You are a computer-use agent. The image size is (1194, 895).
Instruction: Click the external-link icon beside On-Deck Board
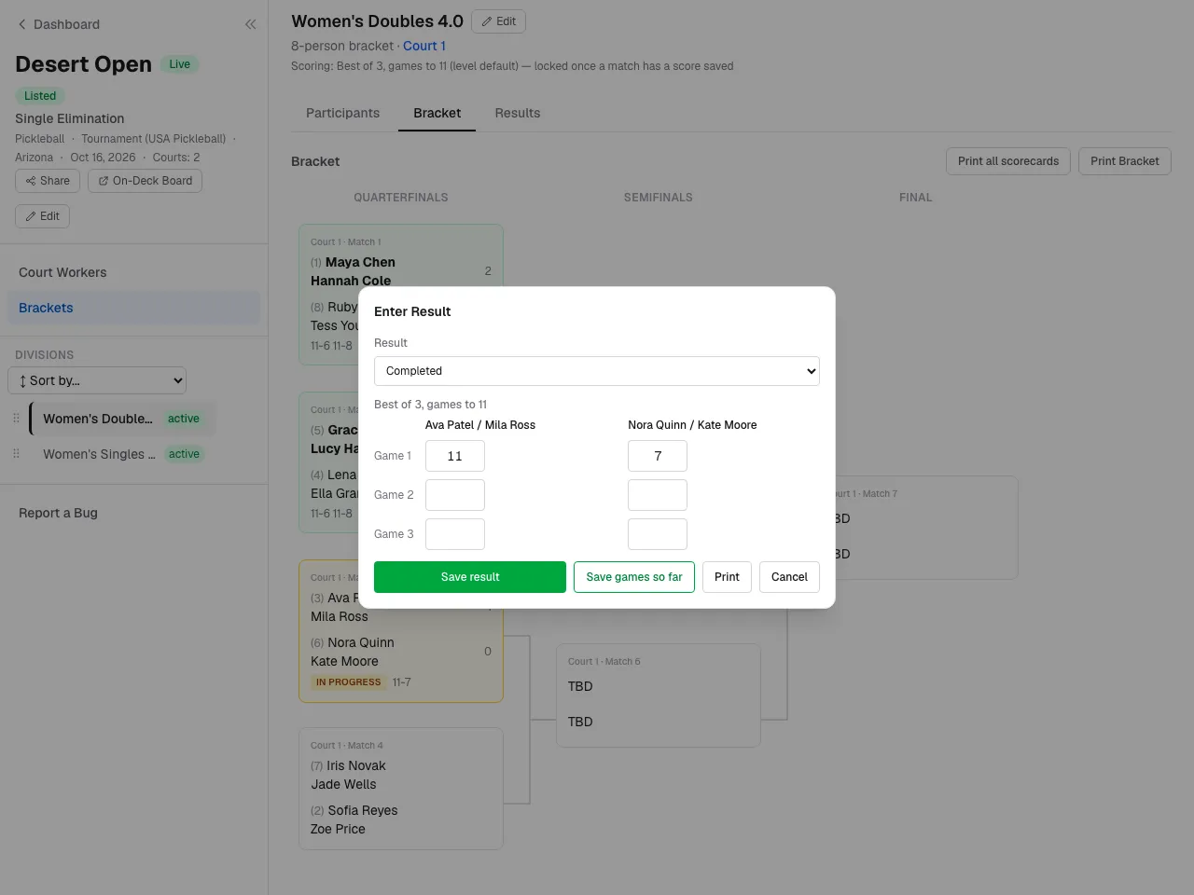pos(104,181)
